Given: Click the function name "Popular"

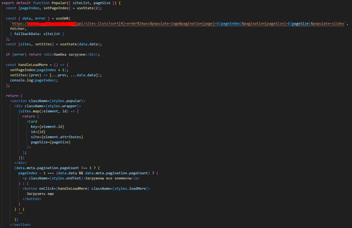Looking at the screenshot, I should (59, 3).
